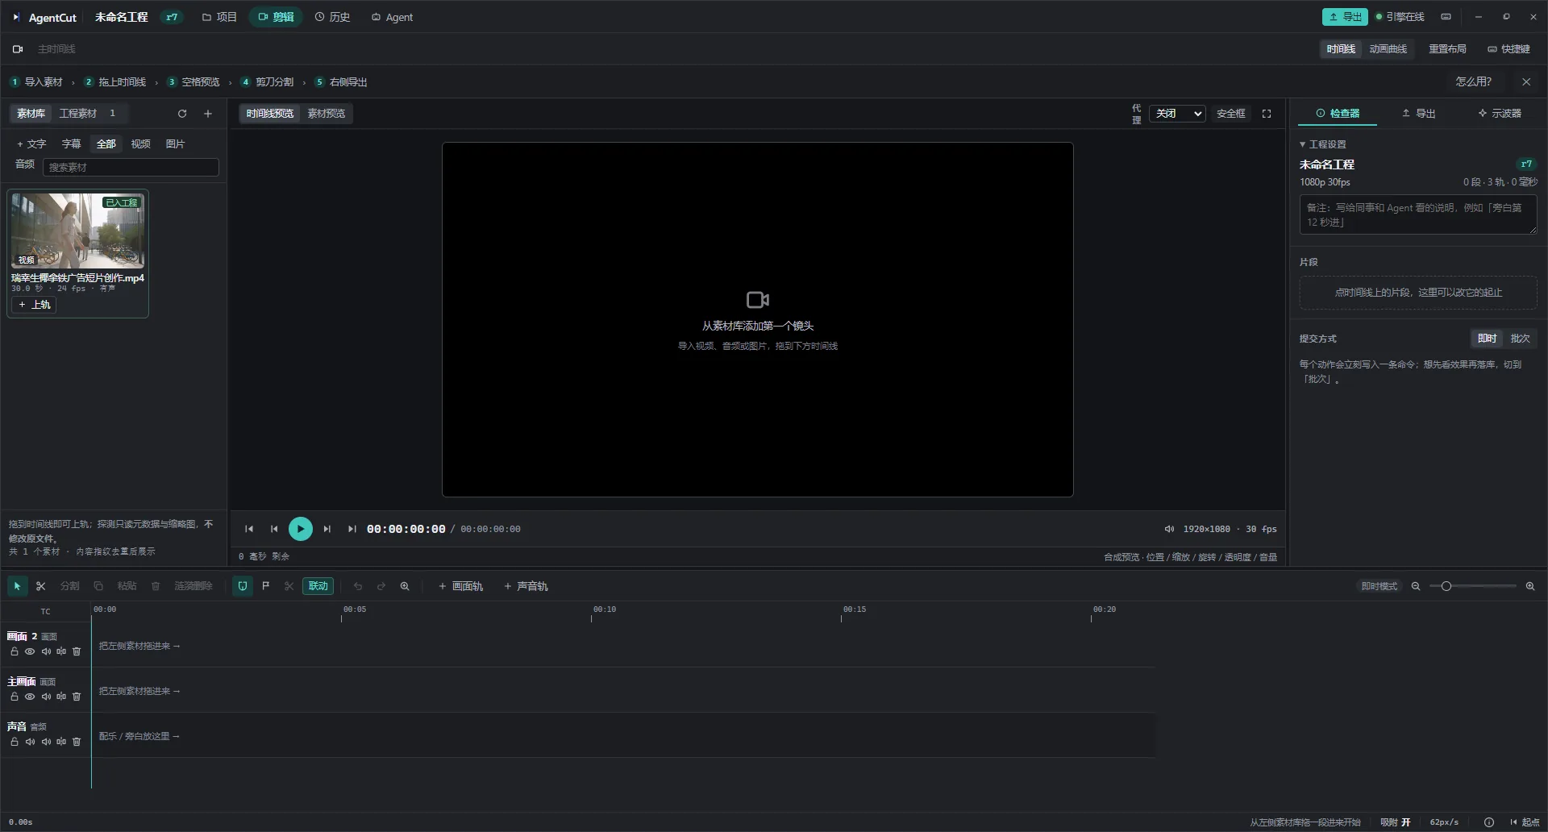Open the keyboard icon next to 引擎在线
The height and width of the screenshot is (832, 1548).
click(1446, 17)
